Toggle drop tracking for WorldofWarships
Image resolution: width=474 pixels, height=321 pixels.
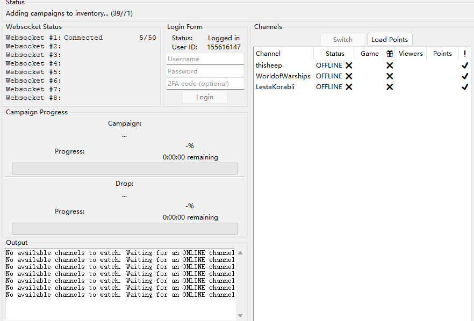tap(390, 76)
